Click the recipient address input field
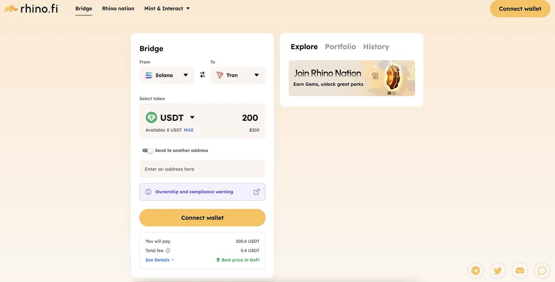 coord(202,169)
